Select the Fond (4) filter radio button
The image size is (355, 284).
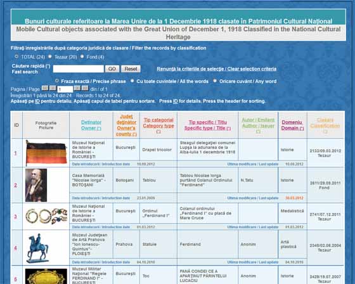tap(82, 56)
